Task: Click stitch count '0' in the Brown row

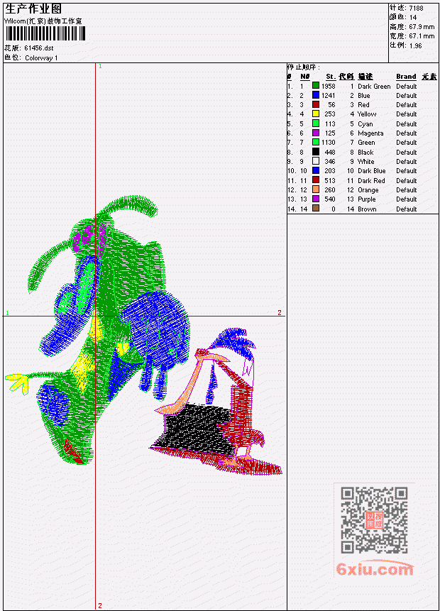Action: [x=334, y=209]
